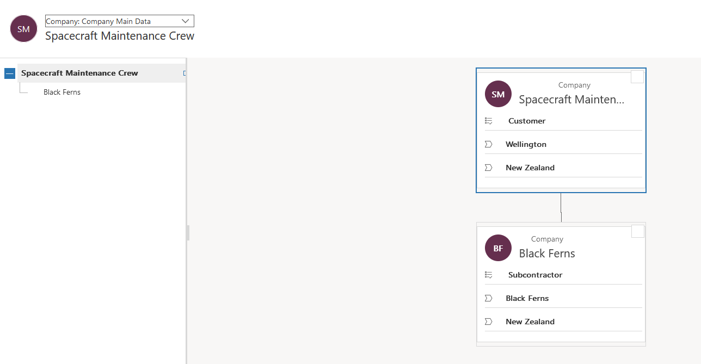Image resolution: width=701 pixels, height=364 pixels.
Task: Click the tag icon next to Wellington
Action: coord(489,144)
